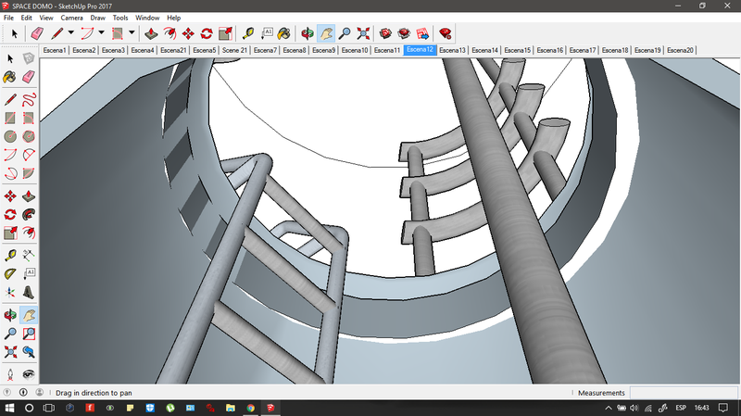Expand the shape tools dropdown arrow

click(x=131, y=33)
